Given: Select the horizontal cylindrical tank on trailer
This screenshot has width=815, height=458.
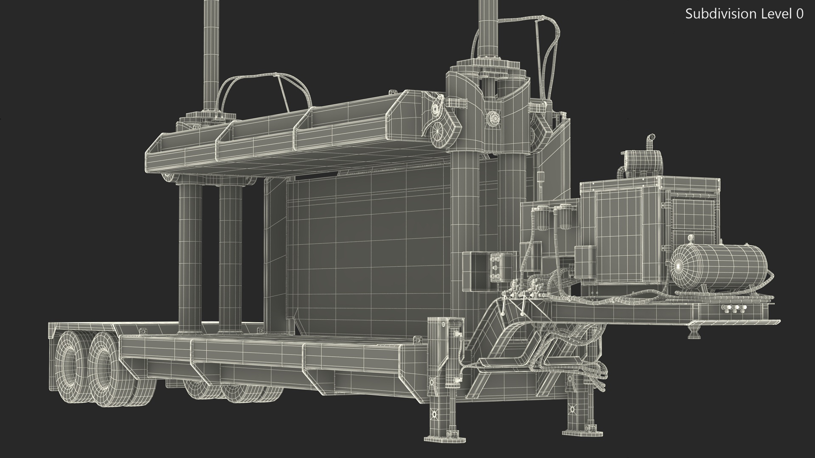Looking at the screenshot, I should click(x=719, y=266).
